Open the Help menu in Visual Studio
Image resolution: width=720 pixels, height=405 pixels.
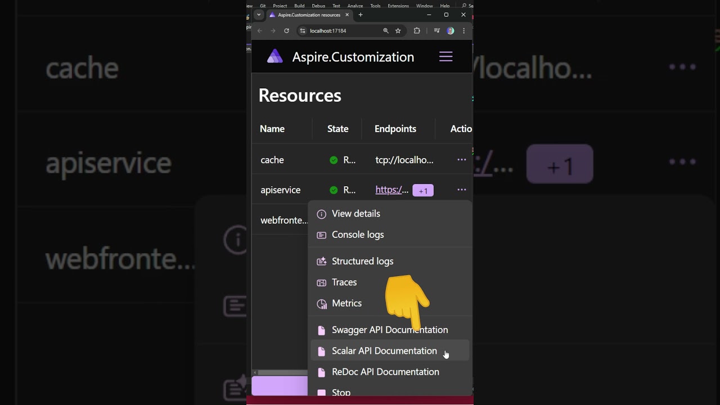[445, 6]
